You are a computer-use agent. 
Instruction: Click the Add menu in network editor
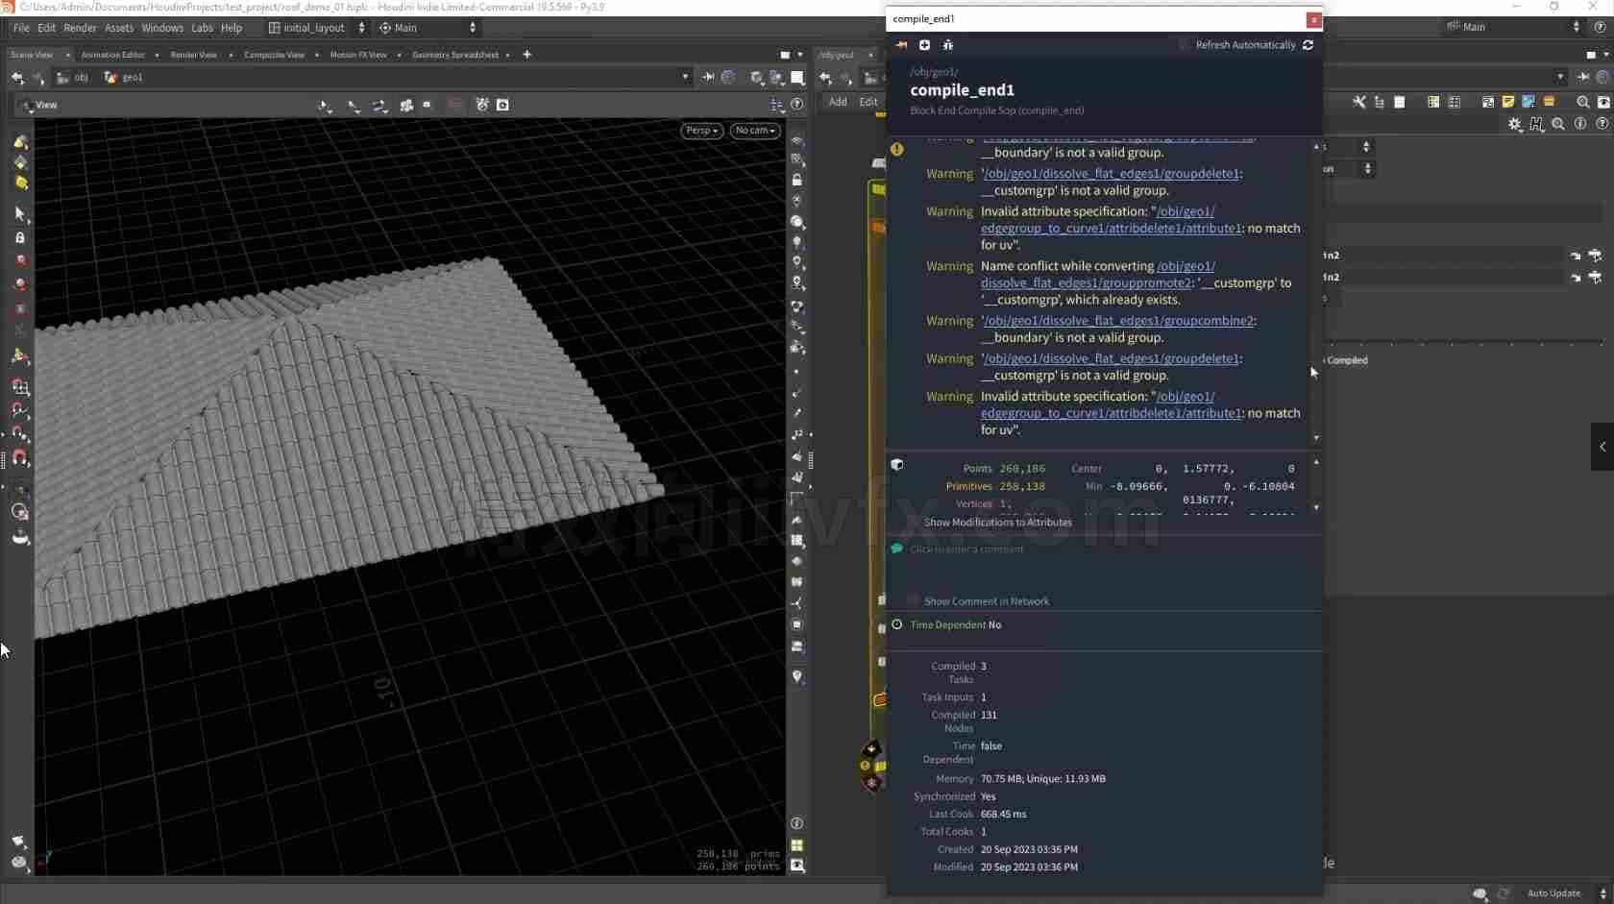838,102
